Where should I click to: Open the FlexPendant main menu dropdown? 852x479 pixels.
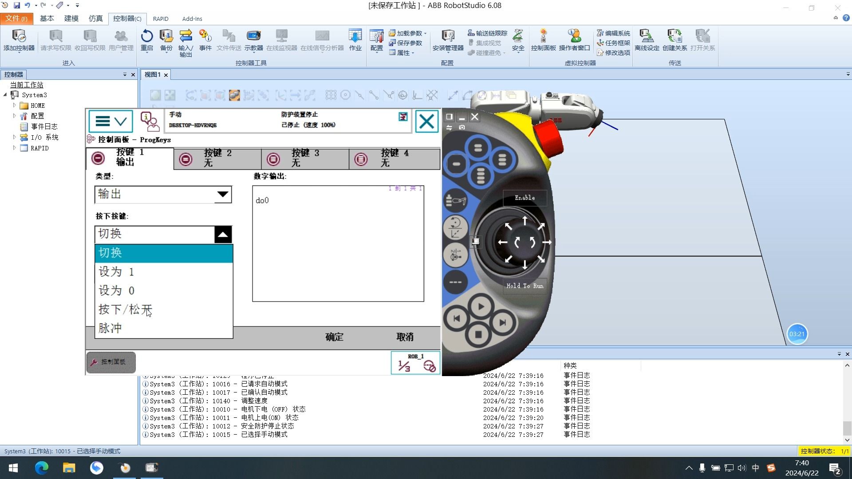(111, 121)
